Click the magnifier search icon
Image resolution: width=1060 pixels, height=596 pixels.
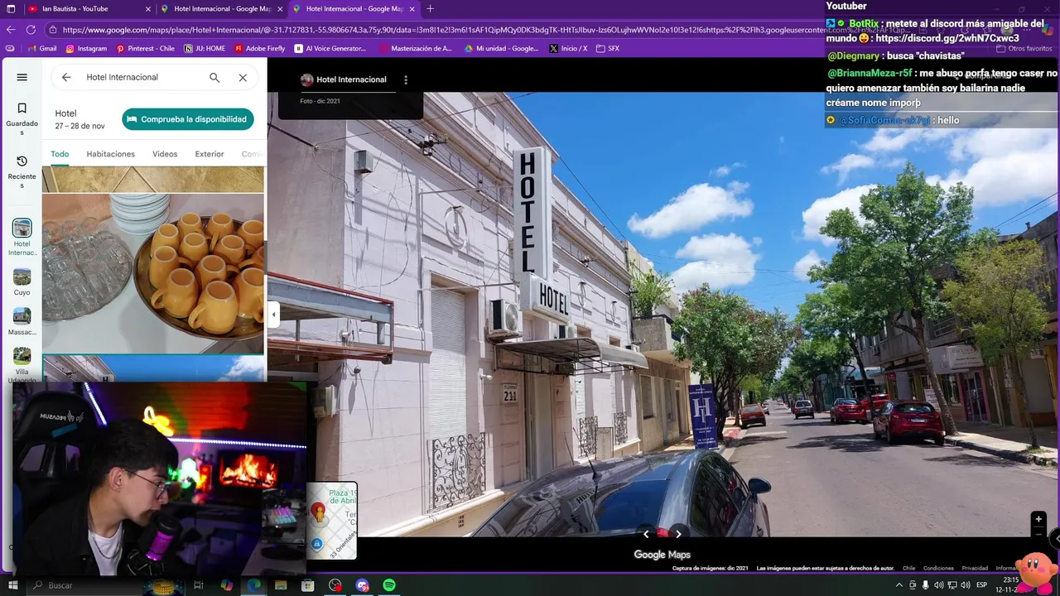pos(214,77)
